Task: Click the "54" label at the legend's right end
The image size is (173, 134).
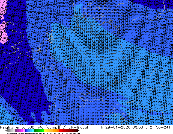Action: pyautogui.click(x=79, y=133)
